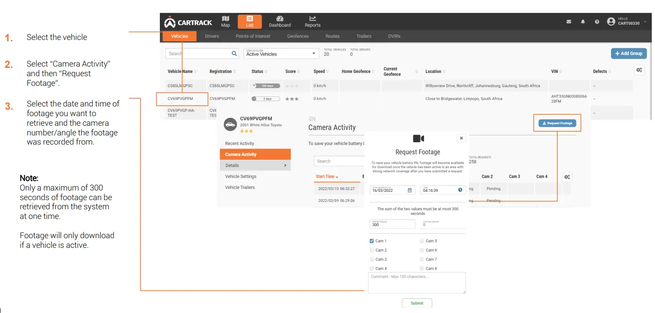Open the Trailers tab
The image size is (655, 313).
(x=364, y=36)
